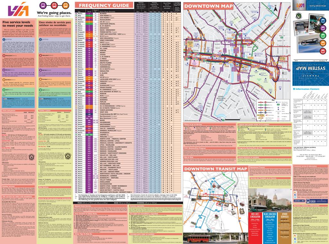The height and width of the screenshot is (244, 329).
Task: Click the red trolley photo at the bottom
Action: point(216,238)
